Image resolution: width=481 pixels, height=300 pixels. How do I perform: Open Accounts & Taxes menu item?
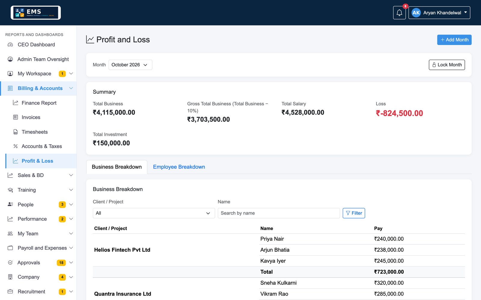[41, 146]
